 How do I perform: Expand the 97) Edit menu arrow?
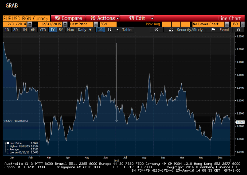152,19
